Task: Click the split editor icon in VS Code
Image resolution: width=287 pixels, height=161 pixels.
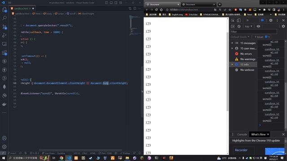Action: (135, 8)
